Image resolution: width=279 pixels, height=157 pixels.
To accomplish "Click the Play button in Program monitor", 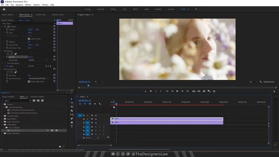I will point(177,91).
